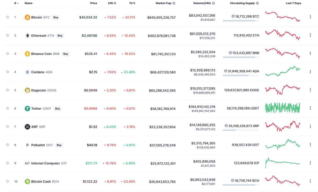Viewport: 318px width, 192px height.
Task: Click the Polkadot logo icon
Action: point(27,145)
